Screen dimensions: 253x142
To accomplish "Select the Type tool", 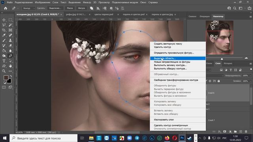I will pyautogui.click(x=4, y=61).
